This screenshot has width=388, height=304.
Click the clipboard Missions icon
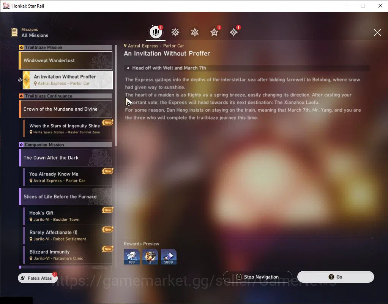[14, 32]
